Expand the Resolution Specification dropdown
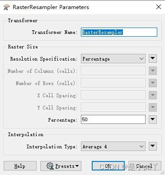This screenshot has height=175, width=165. pyautogui.click(x=113, y=59)
